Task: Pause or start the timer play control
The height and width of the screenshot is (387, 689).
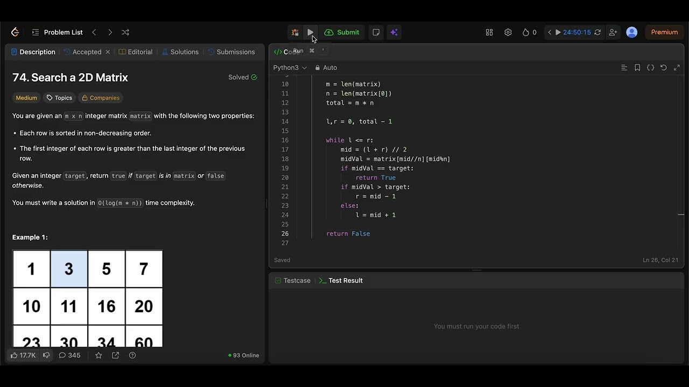Action: [558, 32]
